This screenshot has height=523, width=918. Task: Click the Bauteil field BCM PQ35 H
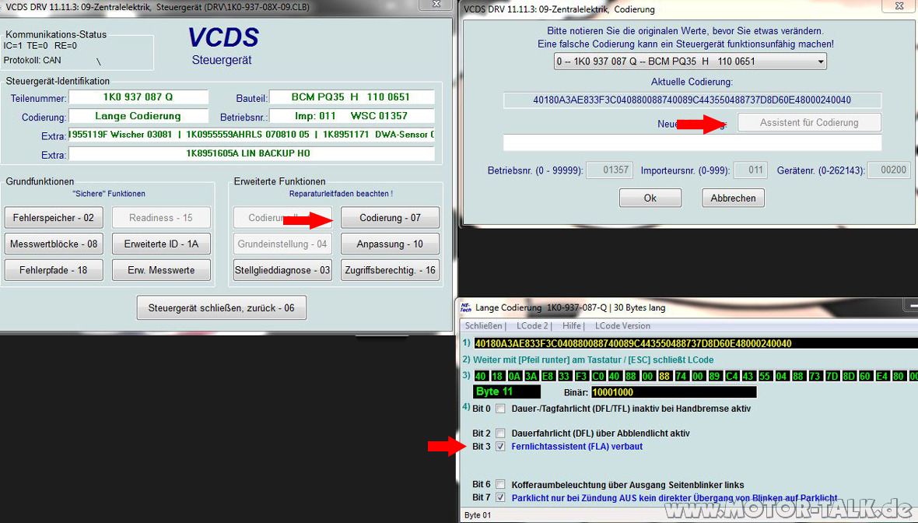352,97
